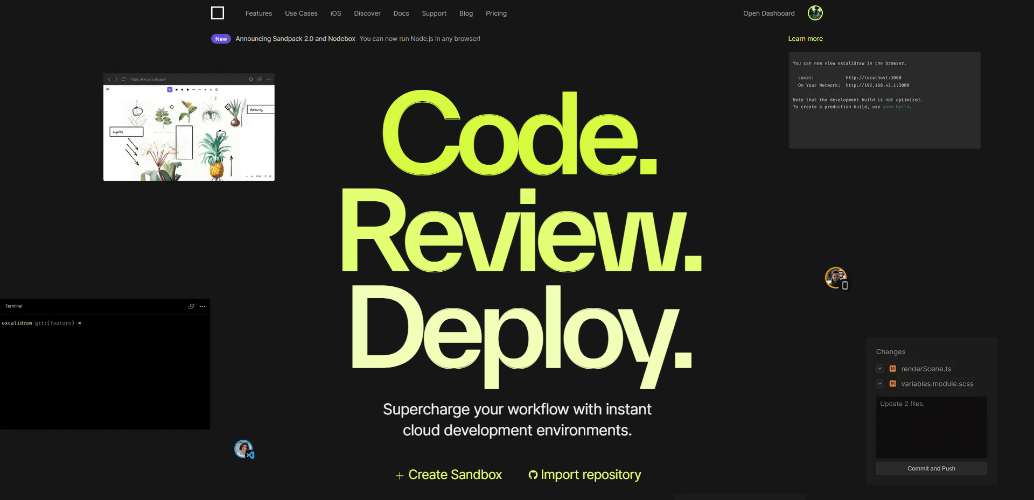Select the Excalidraw diamond tool

pos(182,89)
